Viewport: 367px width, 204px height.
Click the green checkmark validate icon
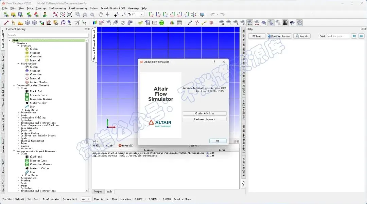click(x=140, y=23)
